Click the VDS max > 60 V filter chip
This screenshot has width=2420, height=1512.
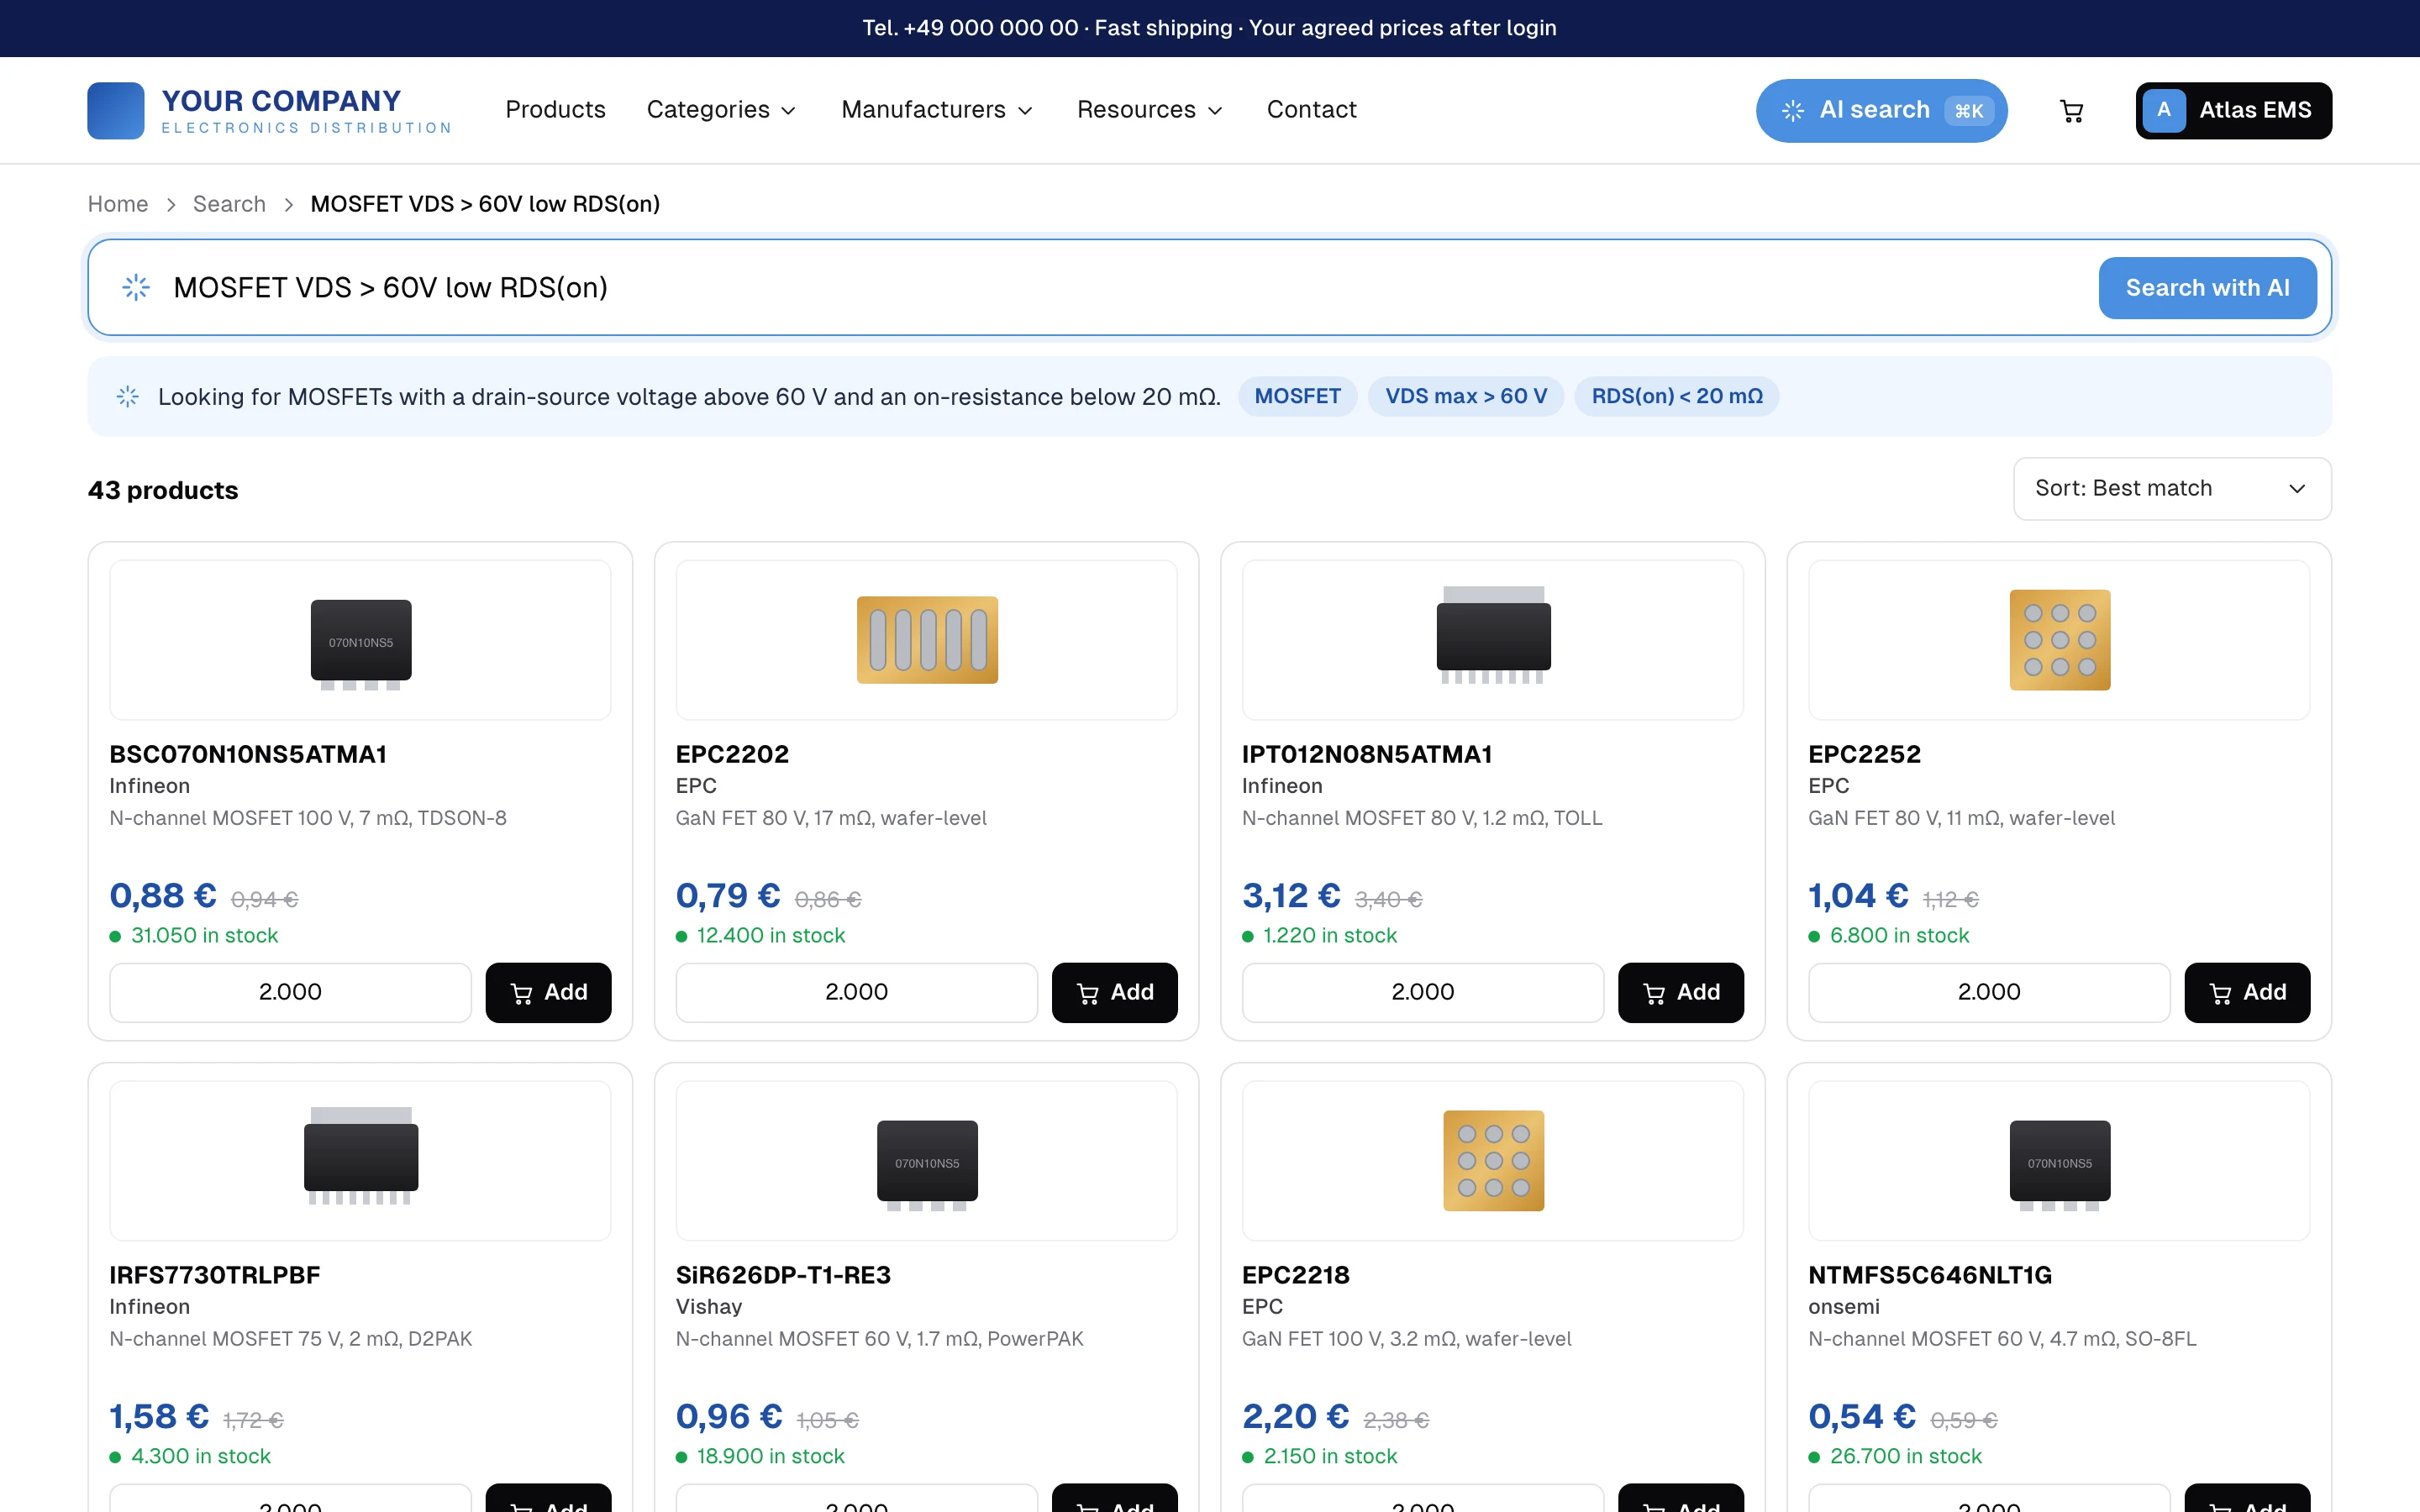tap(1466, 397)
